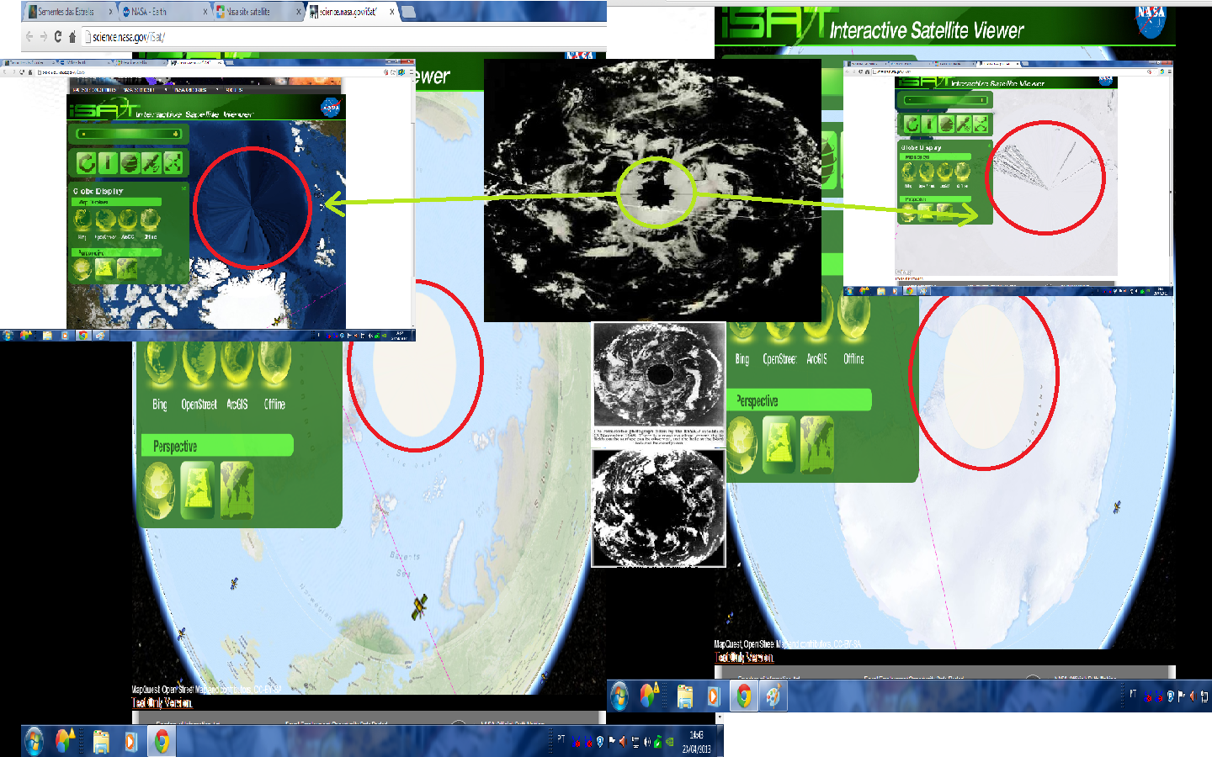Click the large yellow satellite over the Arctic map
The width and height of the screenshot is (1212, 757).
click(x=420, y=606)
